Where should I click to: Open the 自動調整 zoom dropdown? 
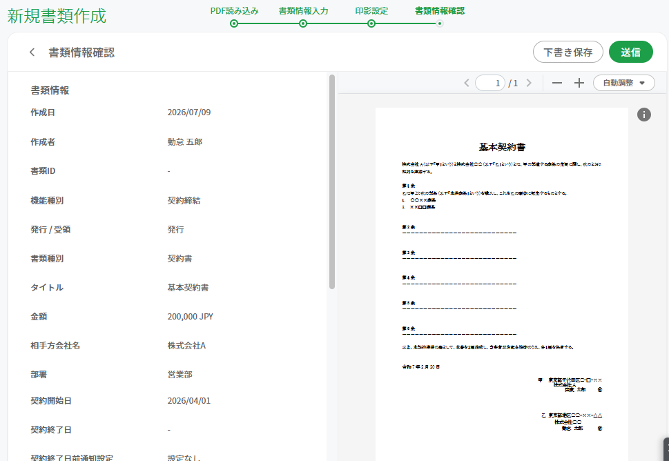(x=623, y=83)
